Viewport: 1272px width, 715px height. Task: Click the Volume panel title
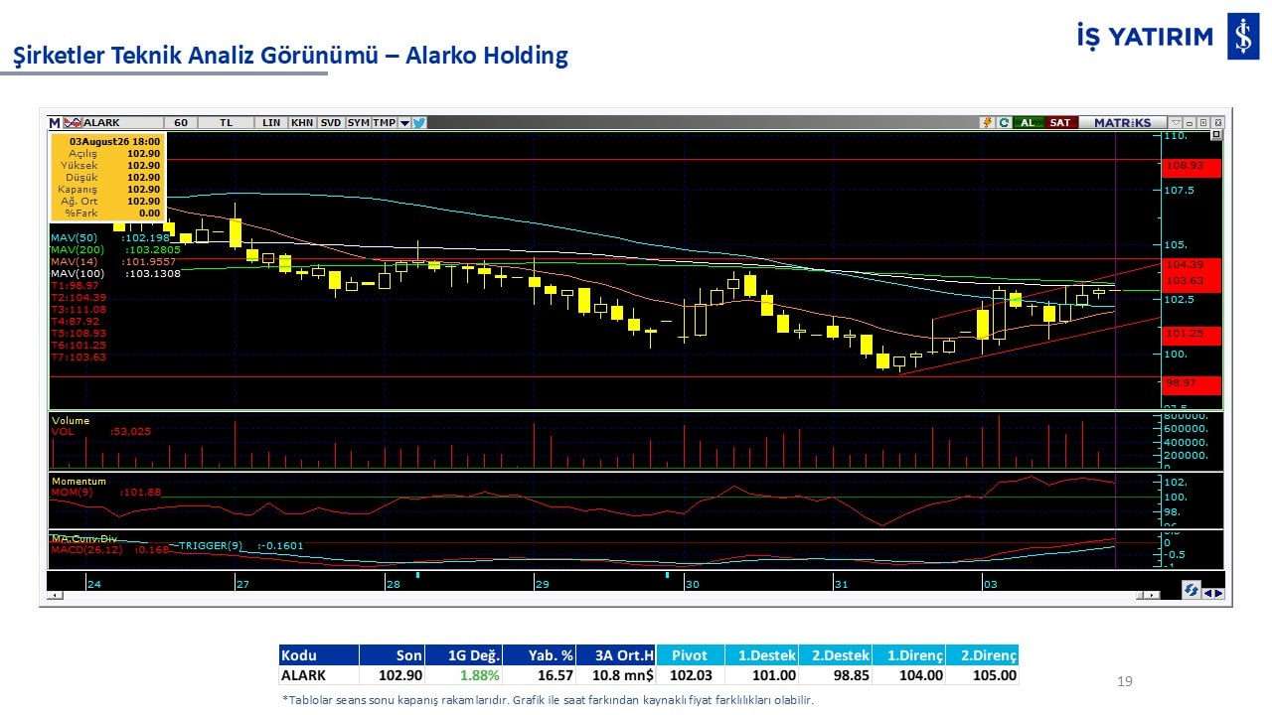[71, 421]
